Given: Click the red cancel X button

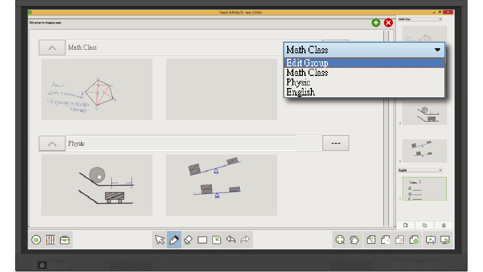Looking at the screenshot, I should click(x=388, y=23).
